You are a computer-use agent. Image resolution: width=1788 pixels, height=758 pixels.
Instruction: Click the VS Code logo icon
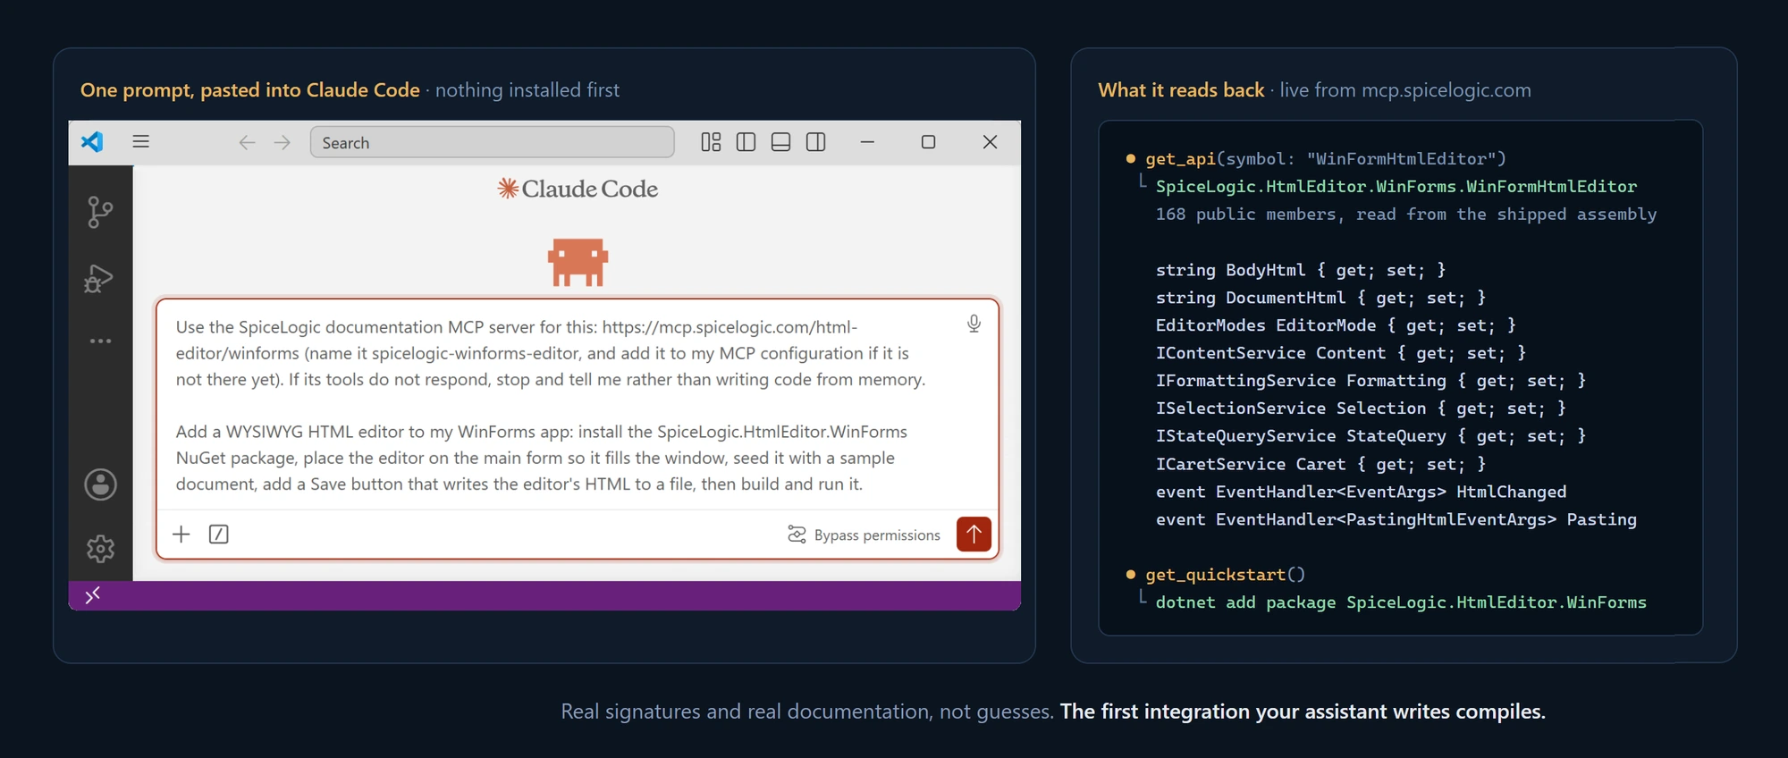click(92, 142)
